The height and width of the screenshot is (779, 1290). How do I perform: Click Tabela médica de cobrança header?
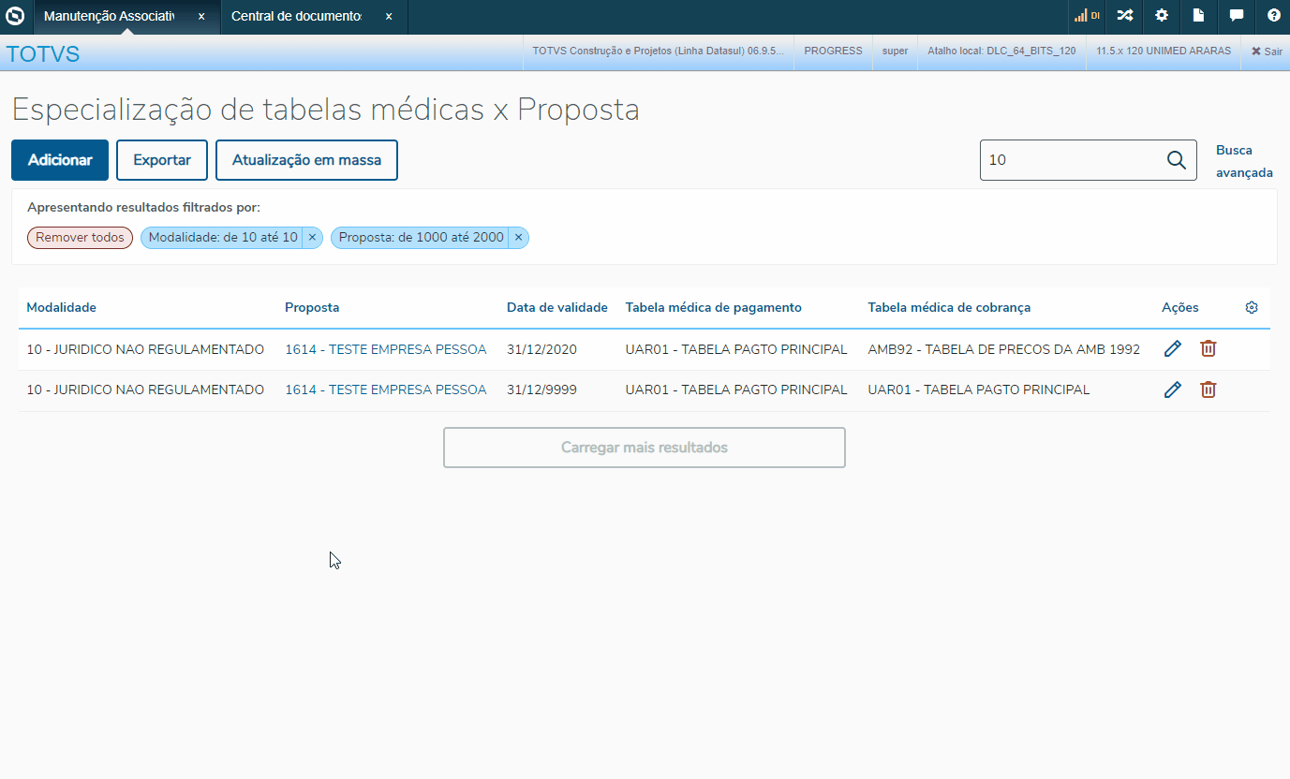(949, 307)
